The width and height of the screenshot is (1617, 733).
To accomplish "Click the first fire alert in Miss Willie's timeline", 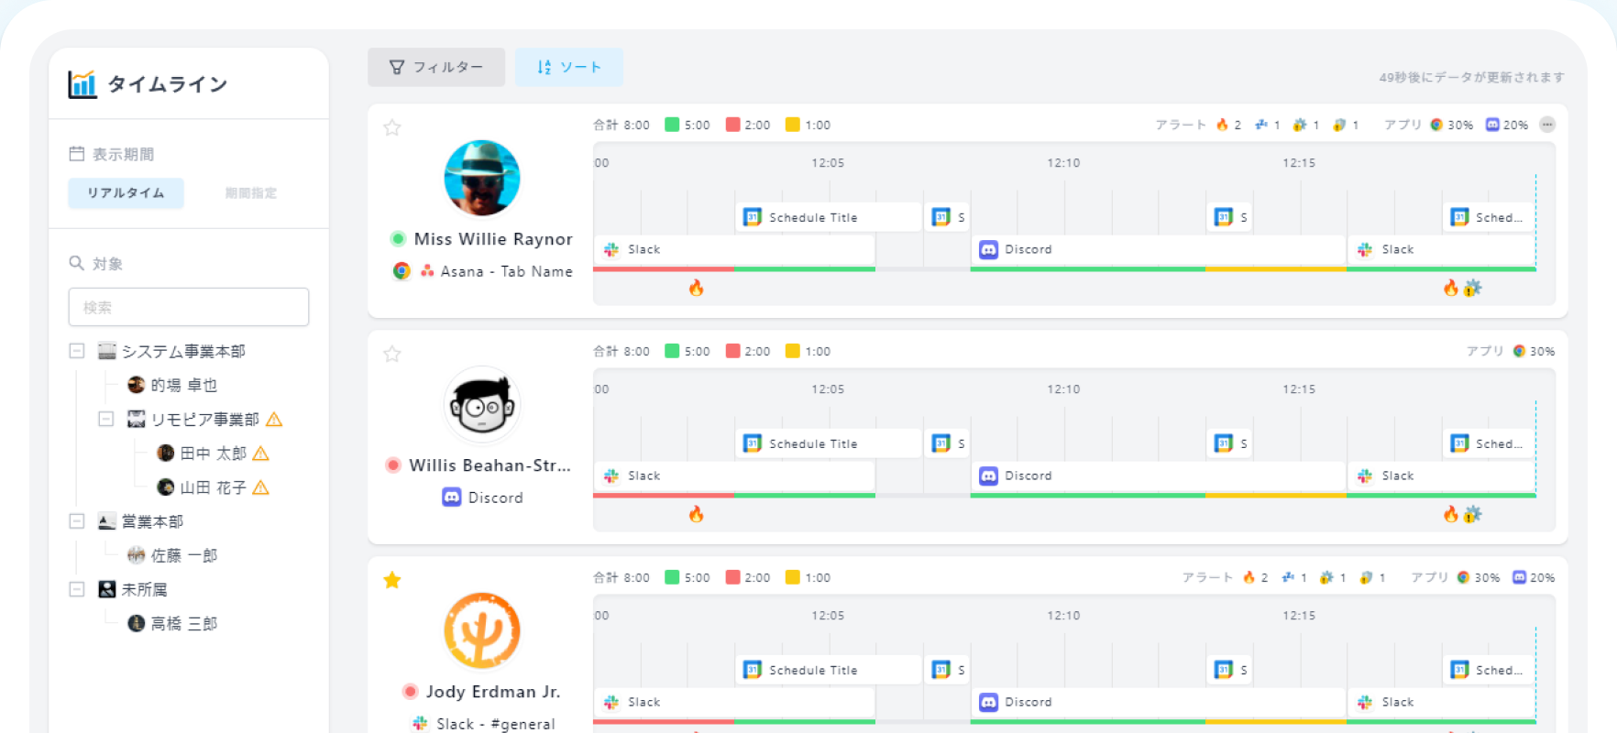I will pos(697,289).
